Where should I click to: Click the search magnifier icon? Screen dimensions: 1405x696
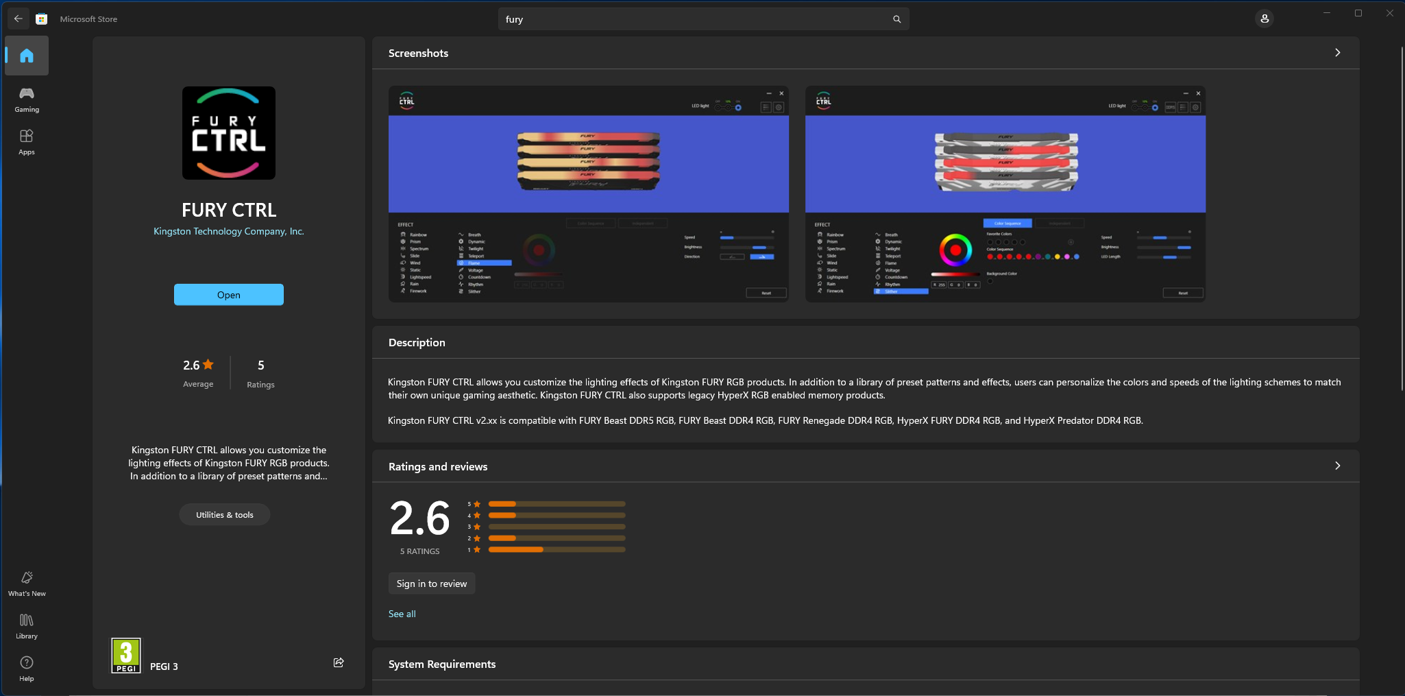pyautogui.click(x=896, y=19)
